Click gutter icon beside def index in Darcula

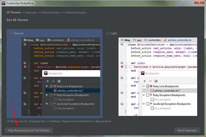pyautogui.click(x=25, y=63)
